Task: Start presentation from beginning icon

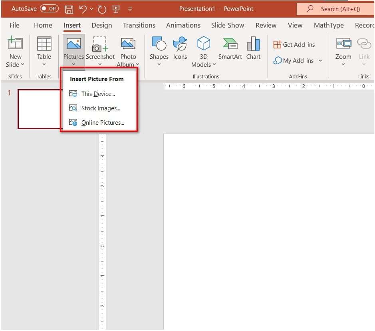Action: pos(116,9)
